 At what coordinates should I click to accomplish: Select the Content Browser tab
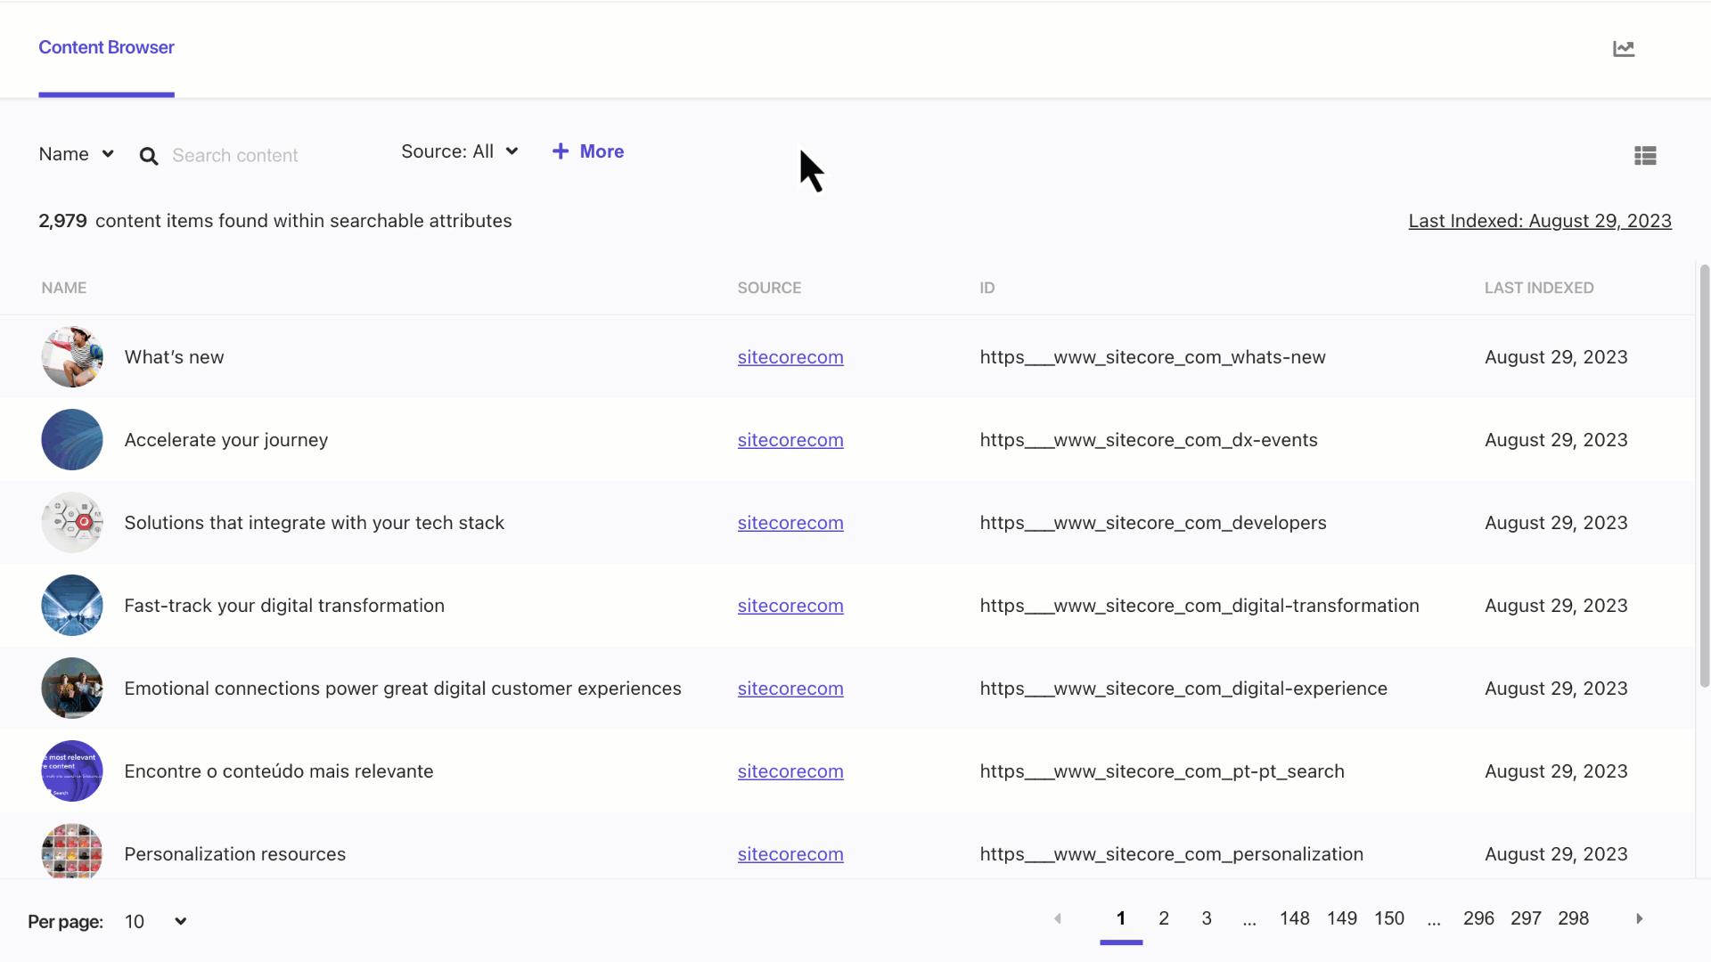pos(106,48)
